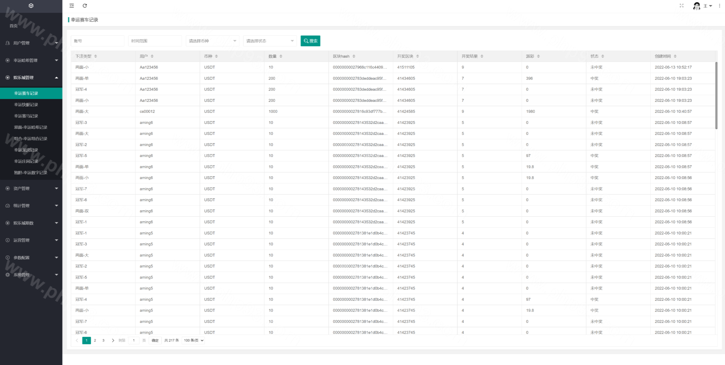The image size is (725, 365).
Task: Toggle fullscreen using the expand icon
Action: (x=681, y=6)
